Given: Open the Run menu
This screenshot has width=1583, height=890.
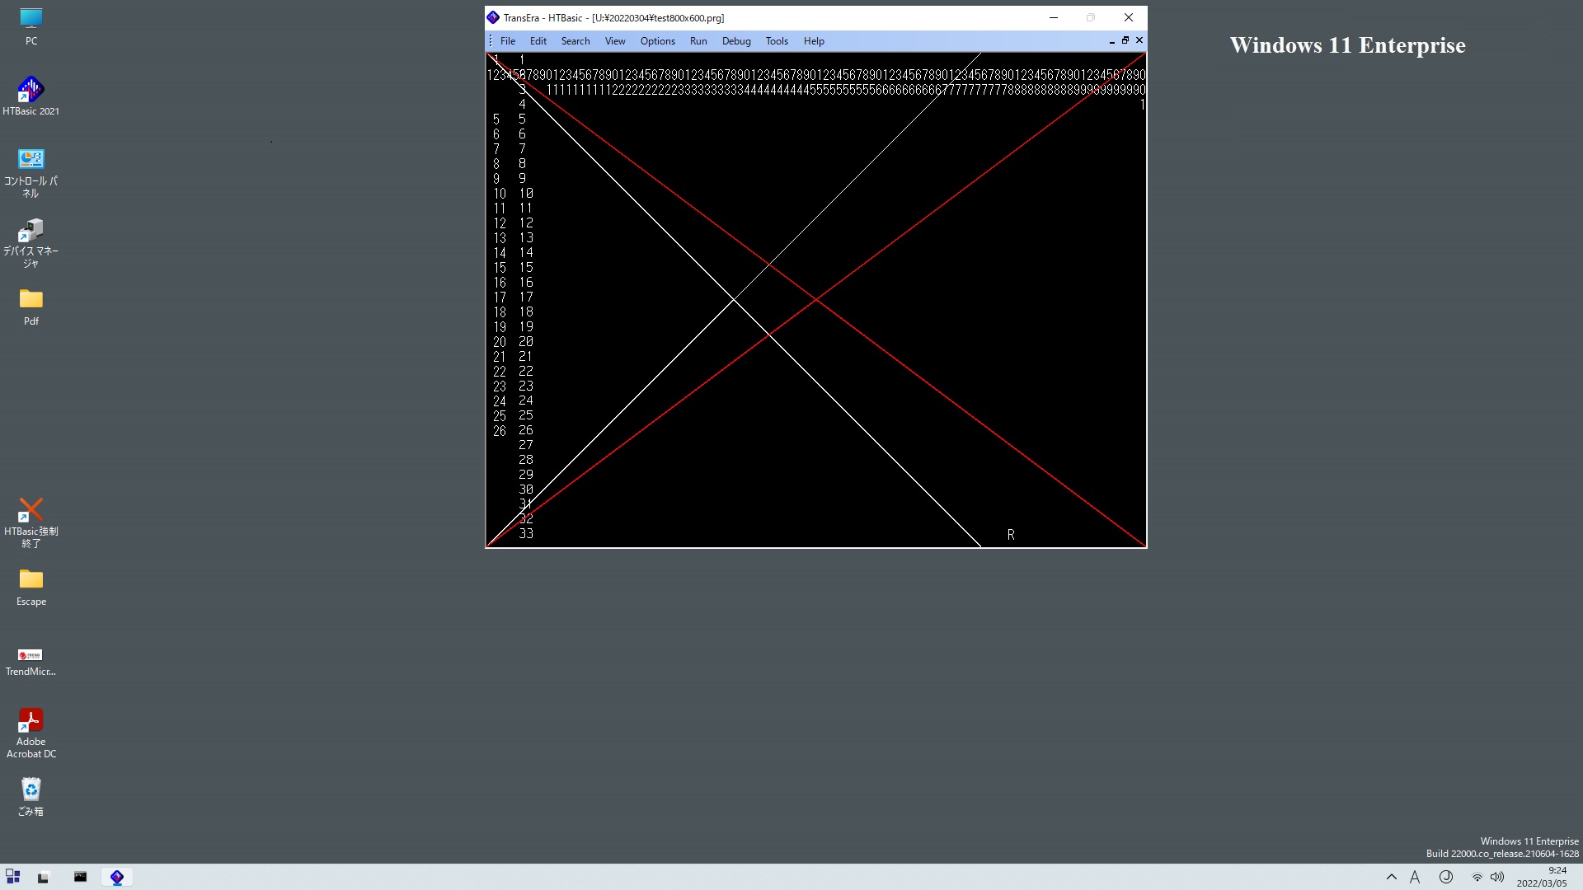Looking at the screenshot, I should (x=698, y=41).
